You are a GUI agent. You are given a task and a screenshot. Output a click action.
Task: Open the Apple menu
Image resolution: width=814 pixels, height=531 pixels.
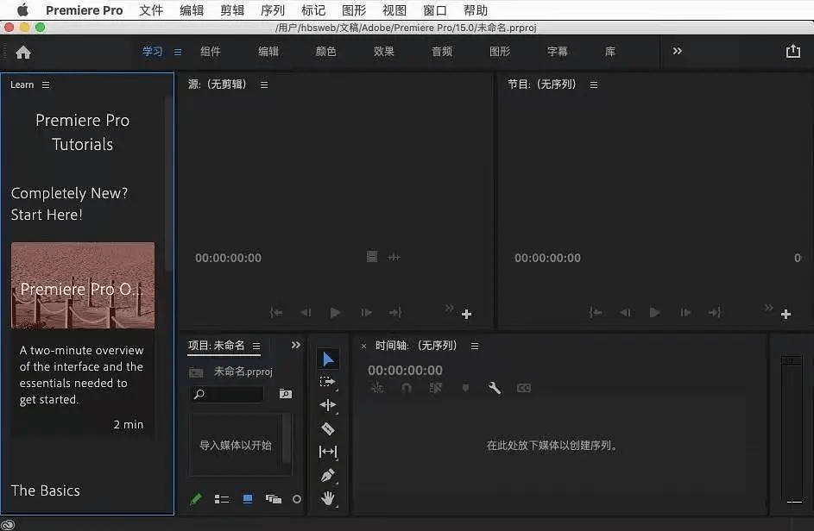tap(22, 9)
